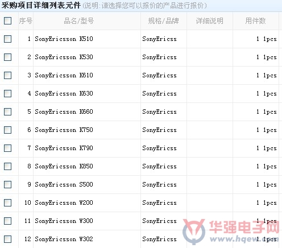
Task: Tick the SonyEricsson K610 row checkbox
Action: pos(7,75)
